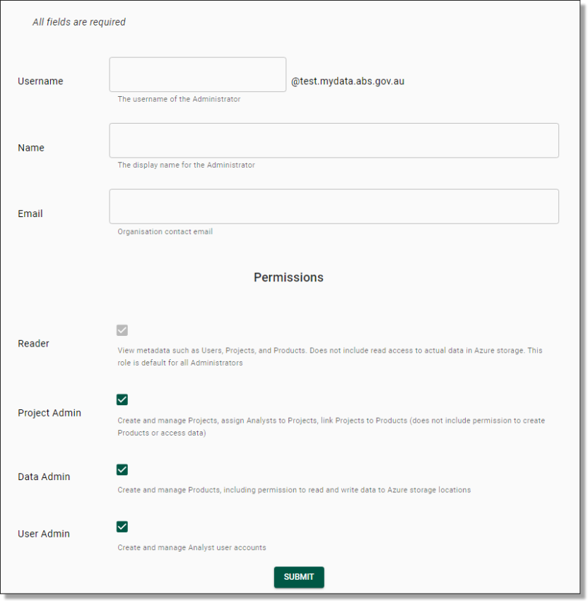Click the Name field label

(31, 147)
